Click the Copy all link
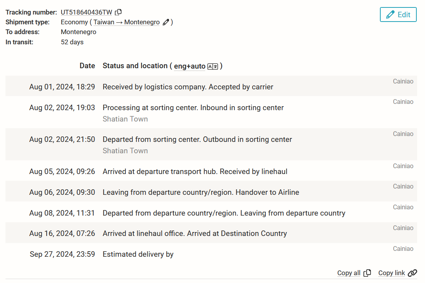The height and width of the screenshot is (283, 425). point(349,273)
